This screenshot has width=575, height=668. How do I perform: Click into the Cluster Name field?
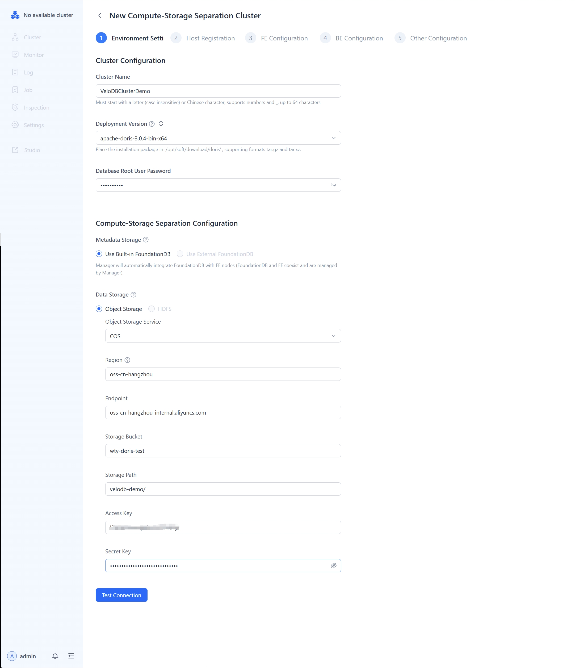click(x=218, y=91)
